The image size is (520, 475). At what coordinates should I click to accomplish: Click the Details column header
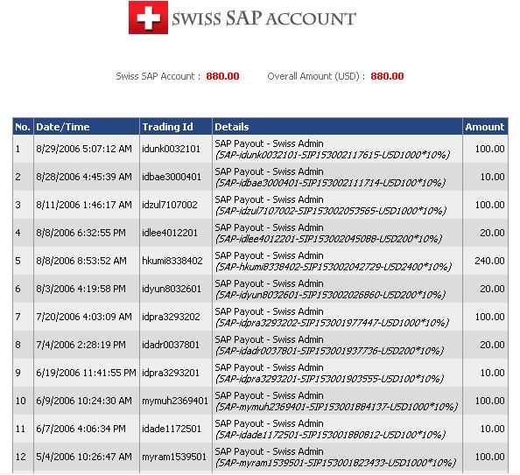[231, 127]
